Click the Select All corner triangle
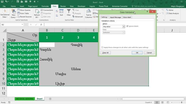186x104 pixels. coord(4,30)
